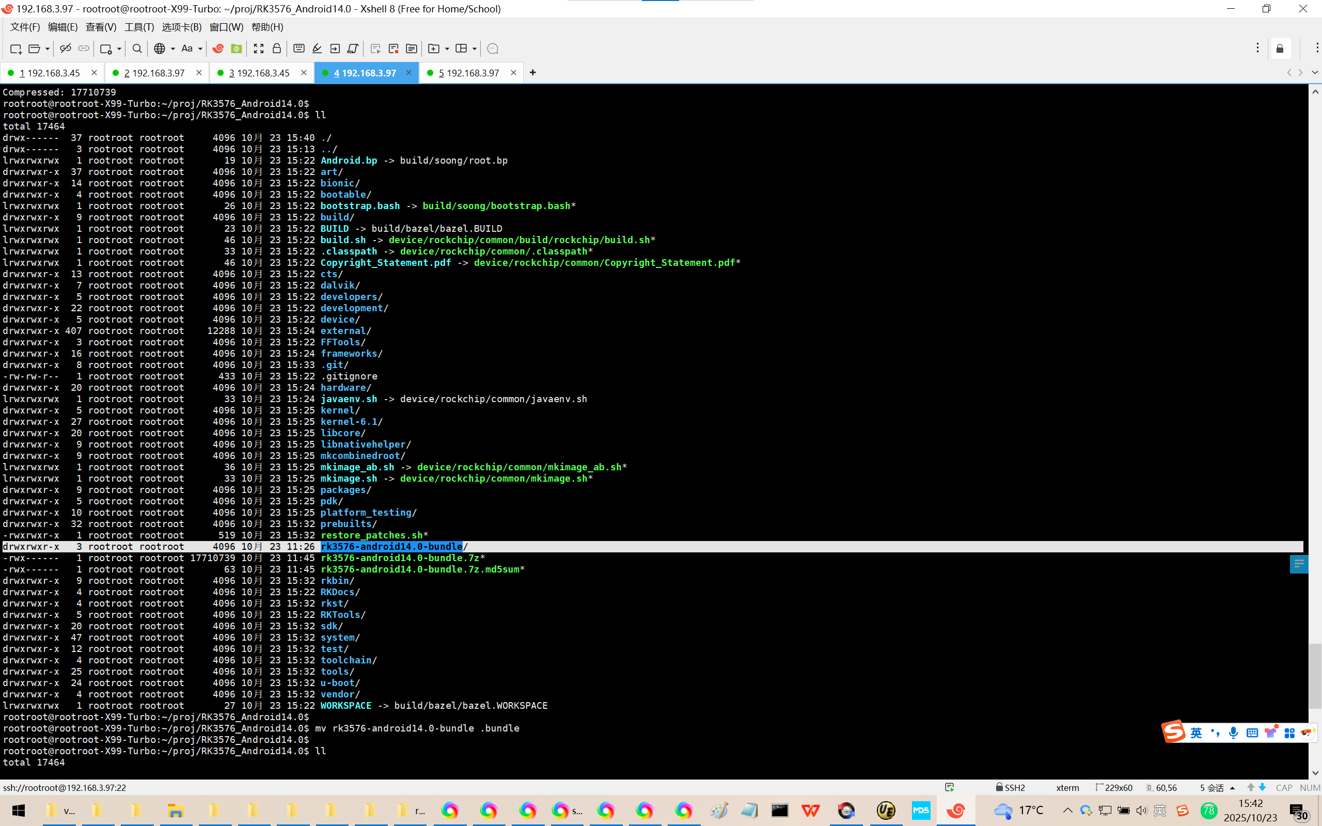Expand the Open session dropdown arrow
This screenshot has height=826, width=1322.
(x=48, y=49)
